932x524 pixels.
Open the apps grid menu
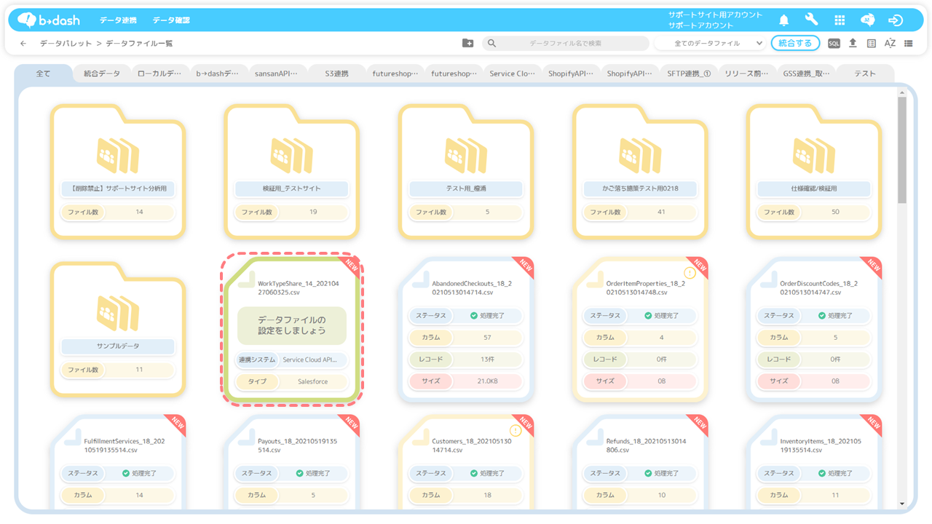pyautogui.click(x=840, y=20)
